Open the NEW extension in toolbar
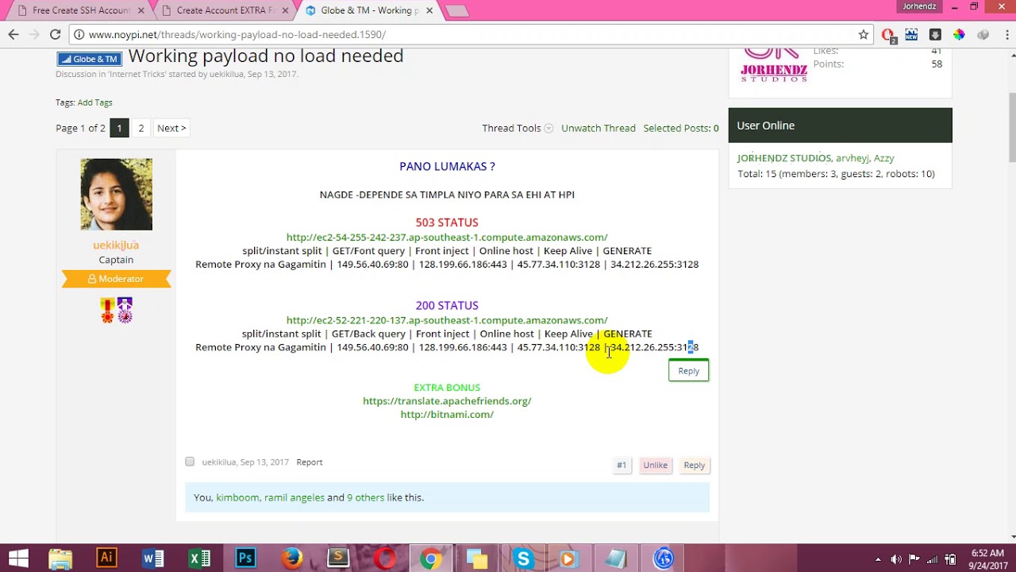1016x572 pixels. coord(911,34)
